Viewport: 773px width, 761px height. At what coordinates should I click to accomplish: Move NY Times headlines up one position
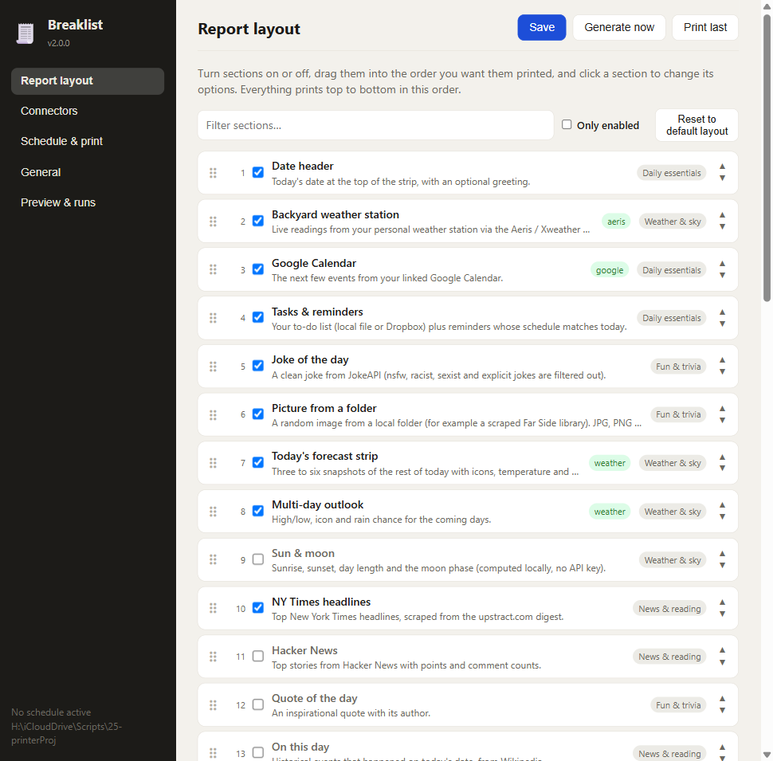click(722, 602)
